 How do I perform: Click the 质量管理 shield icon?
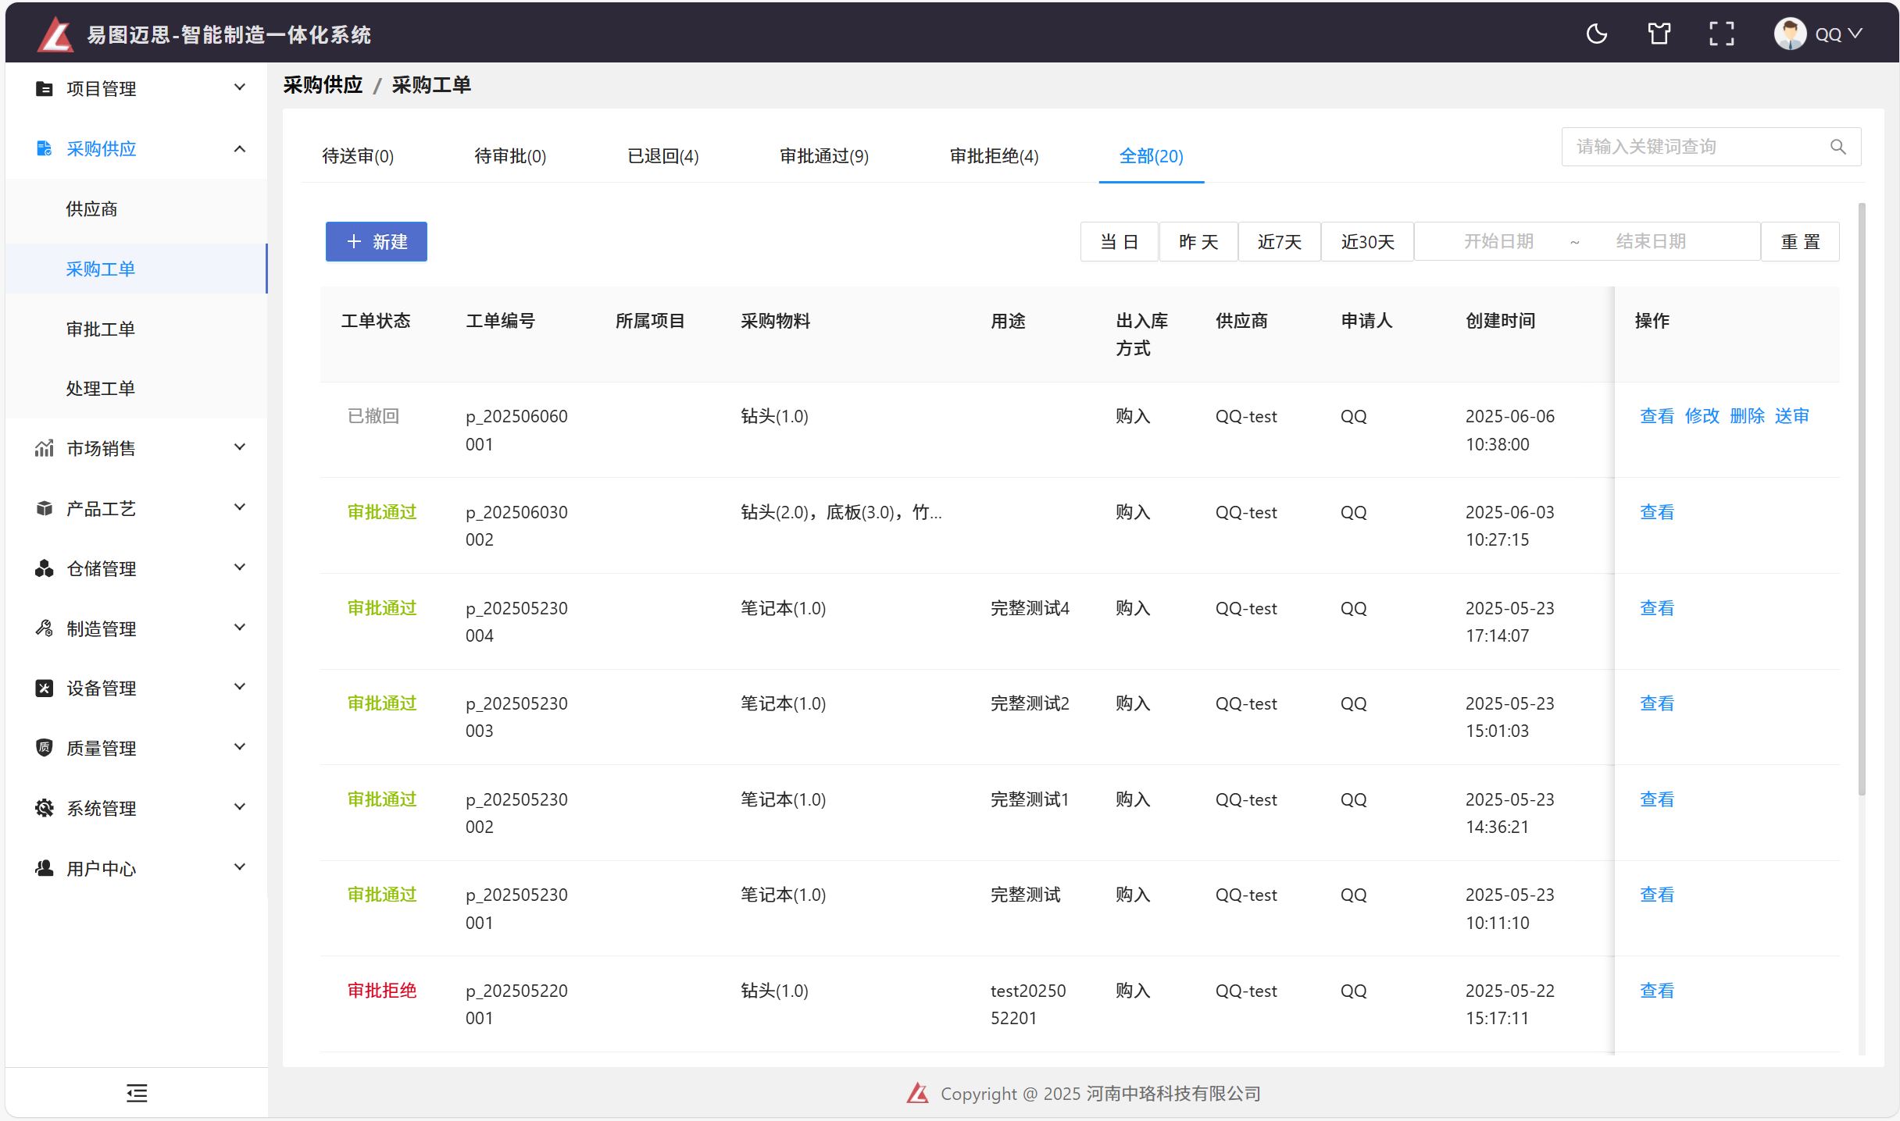(x=45, y=748)
